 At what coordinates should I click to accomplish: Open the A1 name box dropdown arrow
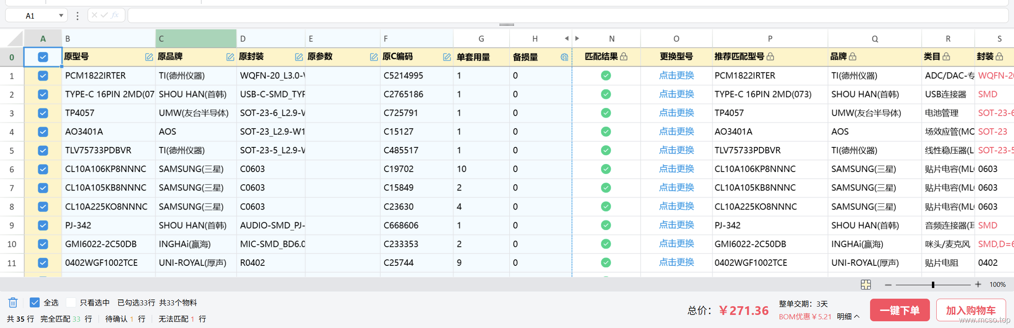click(61, 16)
